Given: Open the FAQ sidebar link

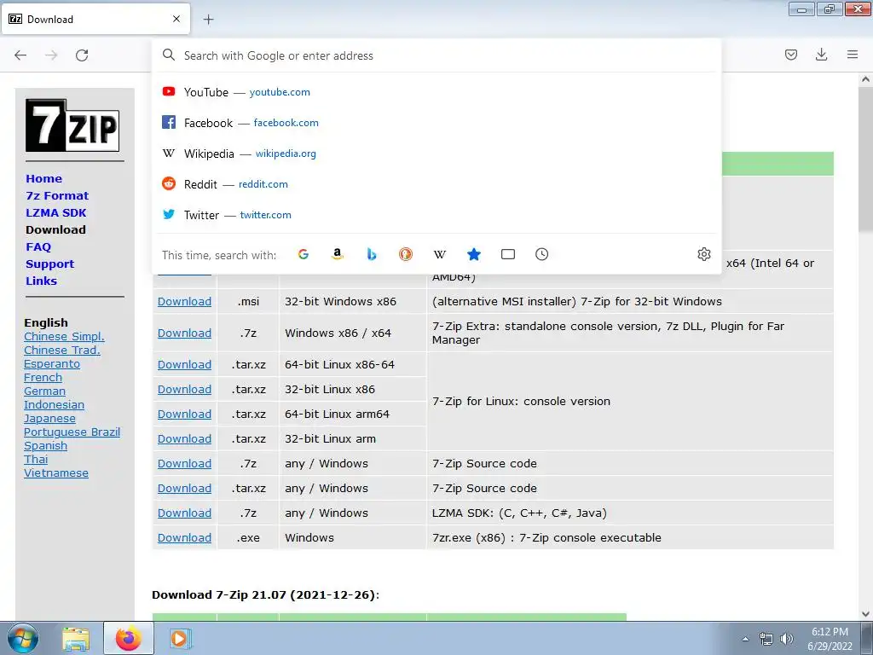Looking at the screenshot, I should (x=38, y=246).
